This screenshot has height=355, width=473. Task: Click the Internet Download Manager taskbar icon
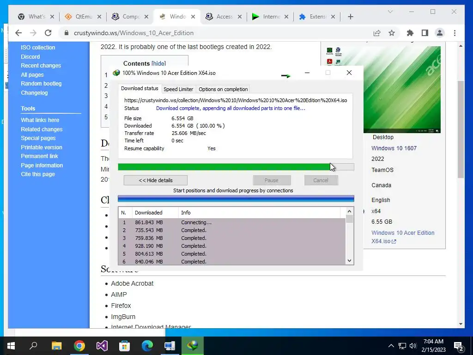tap(193, 346)
